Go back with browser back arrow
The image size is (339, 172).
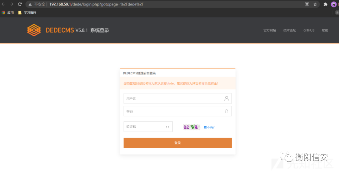tap(3, 4)
